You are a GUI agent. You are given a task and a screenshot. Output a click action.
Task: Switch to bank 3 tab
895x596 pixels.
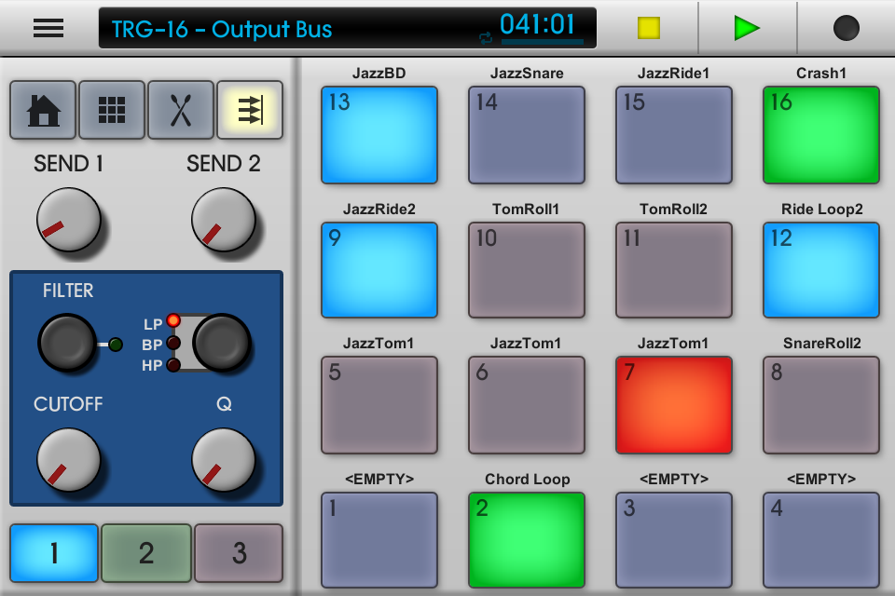click(239, 552)
